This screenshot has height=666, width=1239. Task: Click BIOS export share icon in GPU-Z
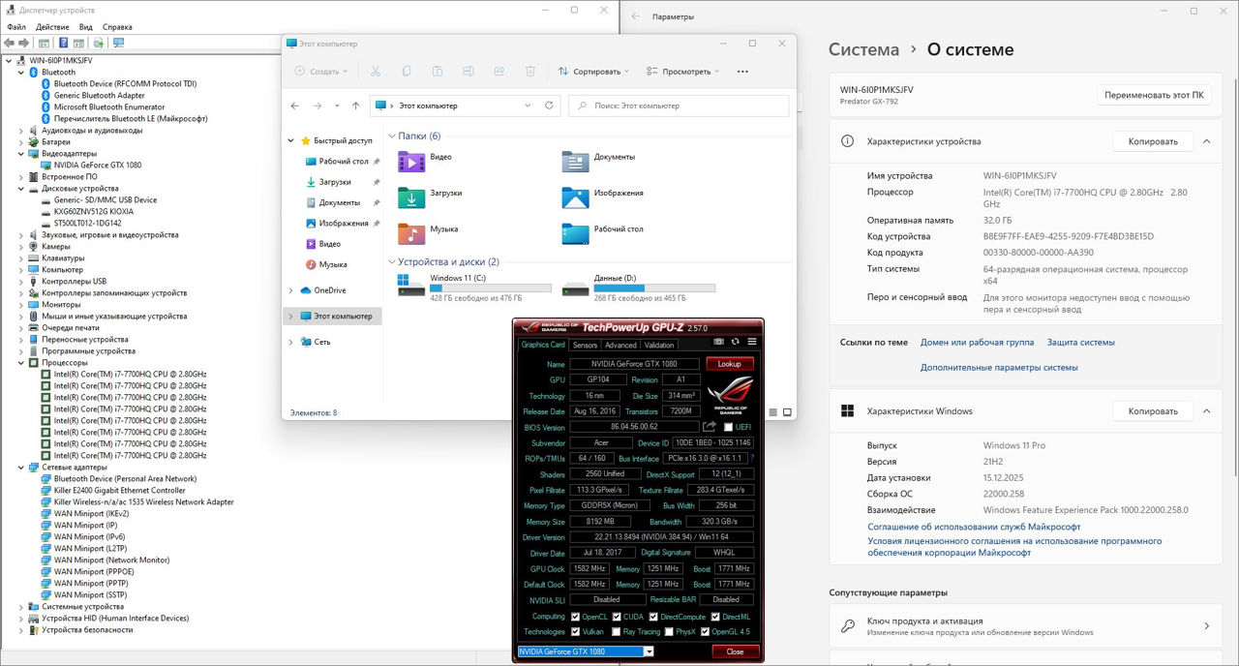pos(710,427)
